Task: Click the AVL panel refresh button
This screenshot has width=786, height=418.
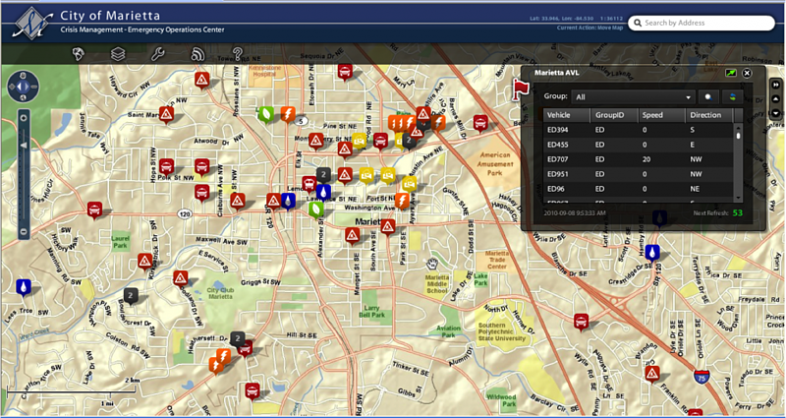Action: coord(731,97)
